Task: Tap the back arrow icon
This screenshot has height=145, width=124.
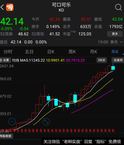Action: (x=2, y=7)
